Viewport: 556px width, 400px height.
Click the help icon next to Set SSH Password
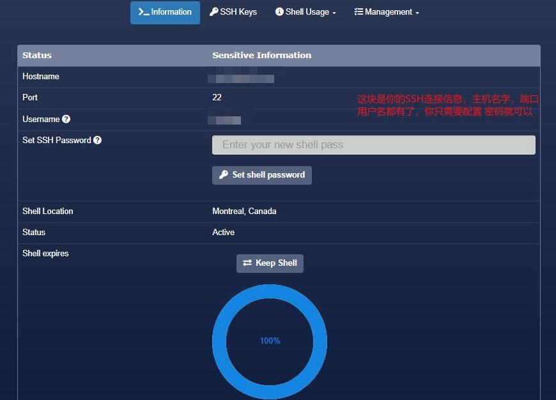(x=97, y=141)
